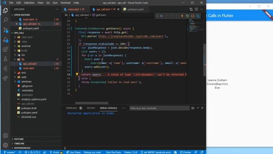The height and width of the screenshot is (154, 273).
Task: Expand the android folder
Action: [26, 46]
